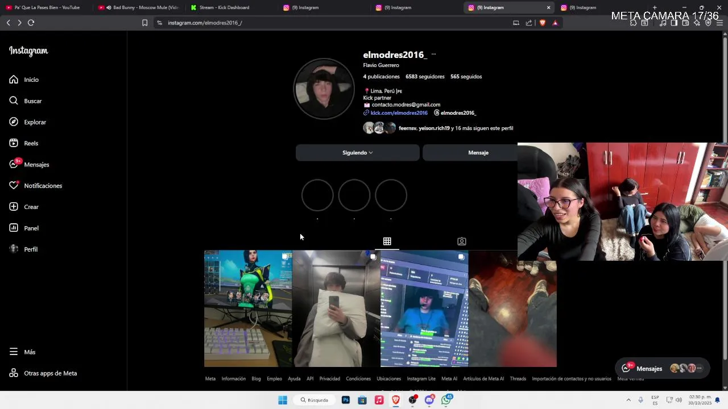Open Brave Leo AI sparkle icon

click(697, 23)
